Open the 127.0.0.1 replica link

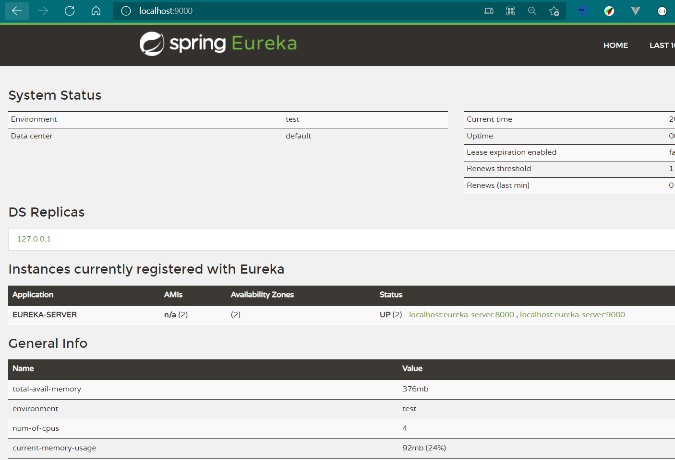tap(34, 239)
